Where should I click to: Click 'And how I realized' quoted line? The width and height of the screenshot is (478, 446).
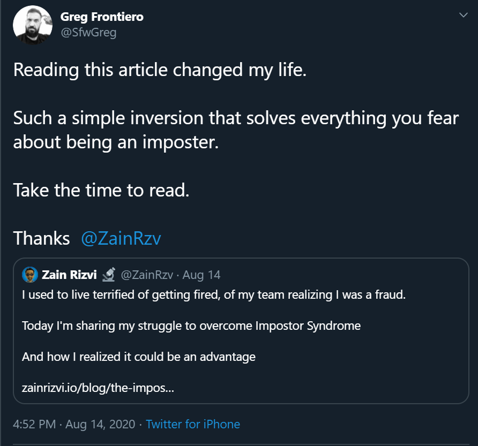point(139,357)
